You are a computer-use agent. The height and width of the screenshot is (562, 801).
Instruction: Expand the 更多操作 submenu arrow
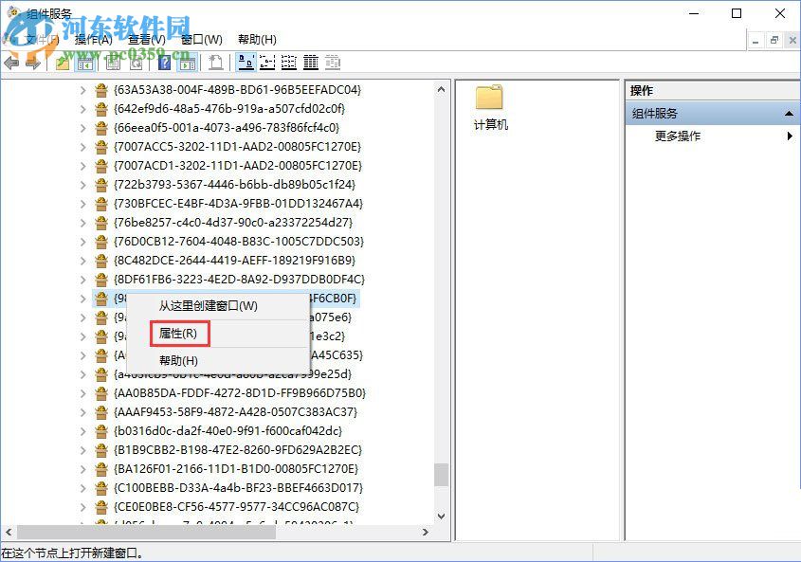(790, 136)
